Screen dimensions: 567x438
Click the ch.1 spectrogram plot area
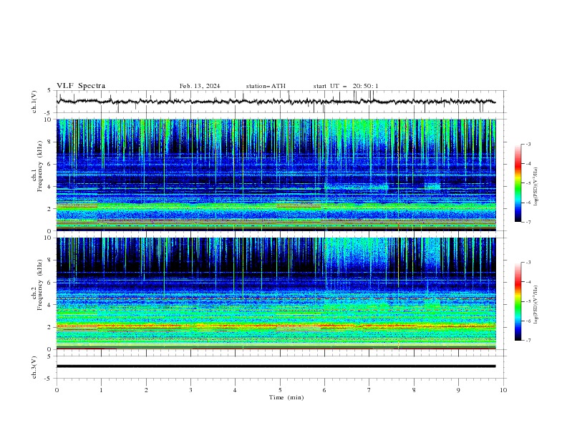click(x=276, y=175)
